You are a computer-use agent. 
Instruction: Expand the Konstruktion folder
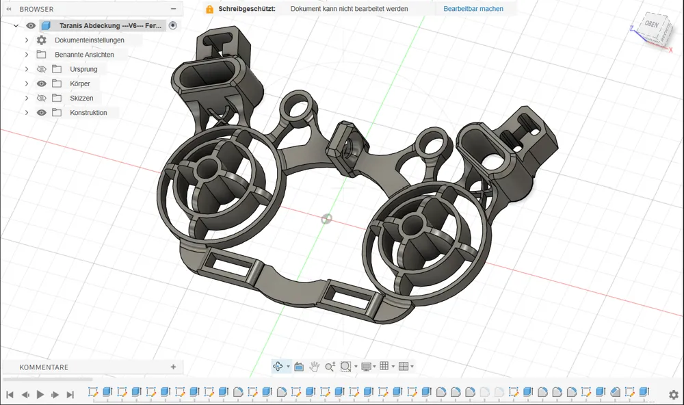tap(27, 113)
